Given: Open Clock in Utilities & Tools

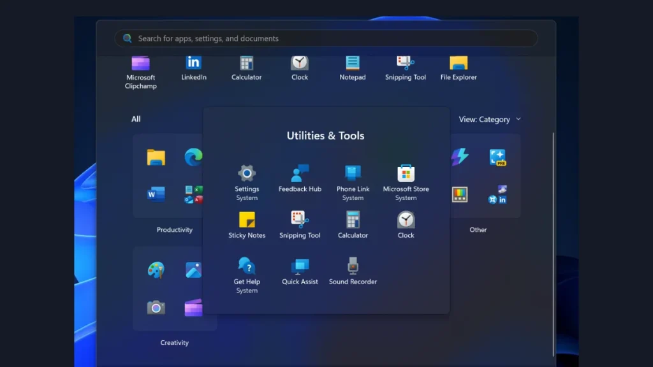Looking at the screenshot, I should click(406, 225).
